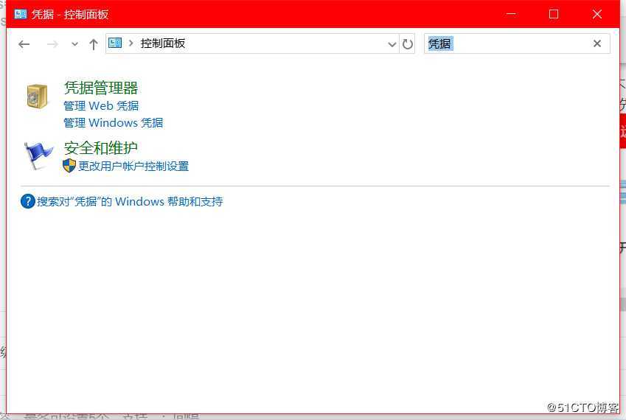The width and height of the screenshot is (626, 420).
Task: Open 更改用户帐户控制设置 link
Action: 133,166
